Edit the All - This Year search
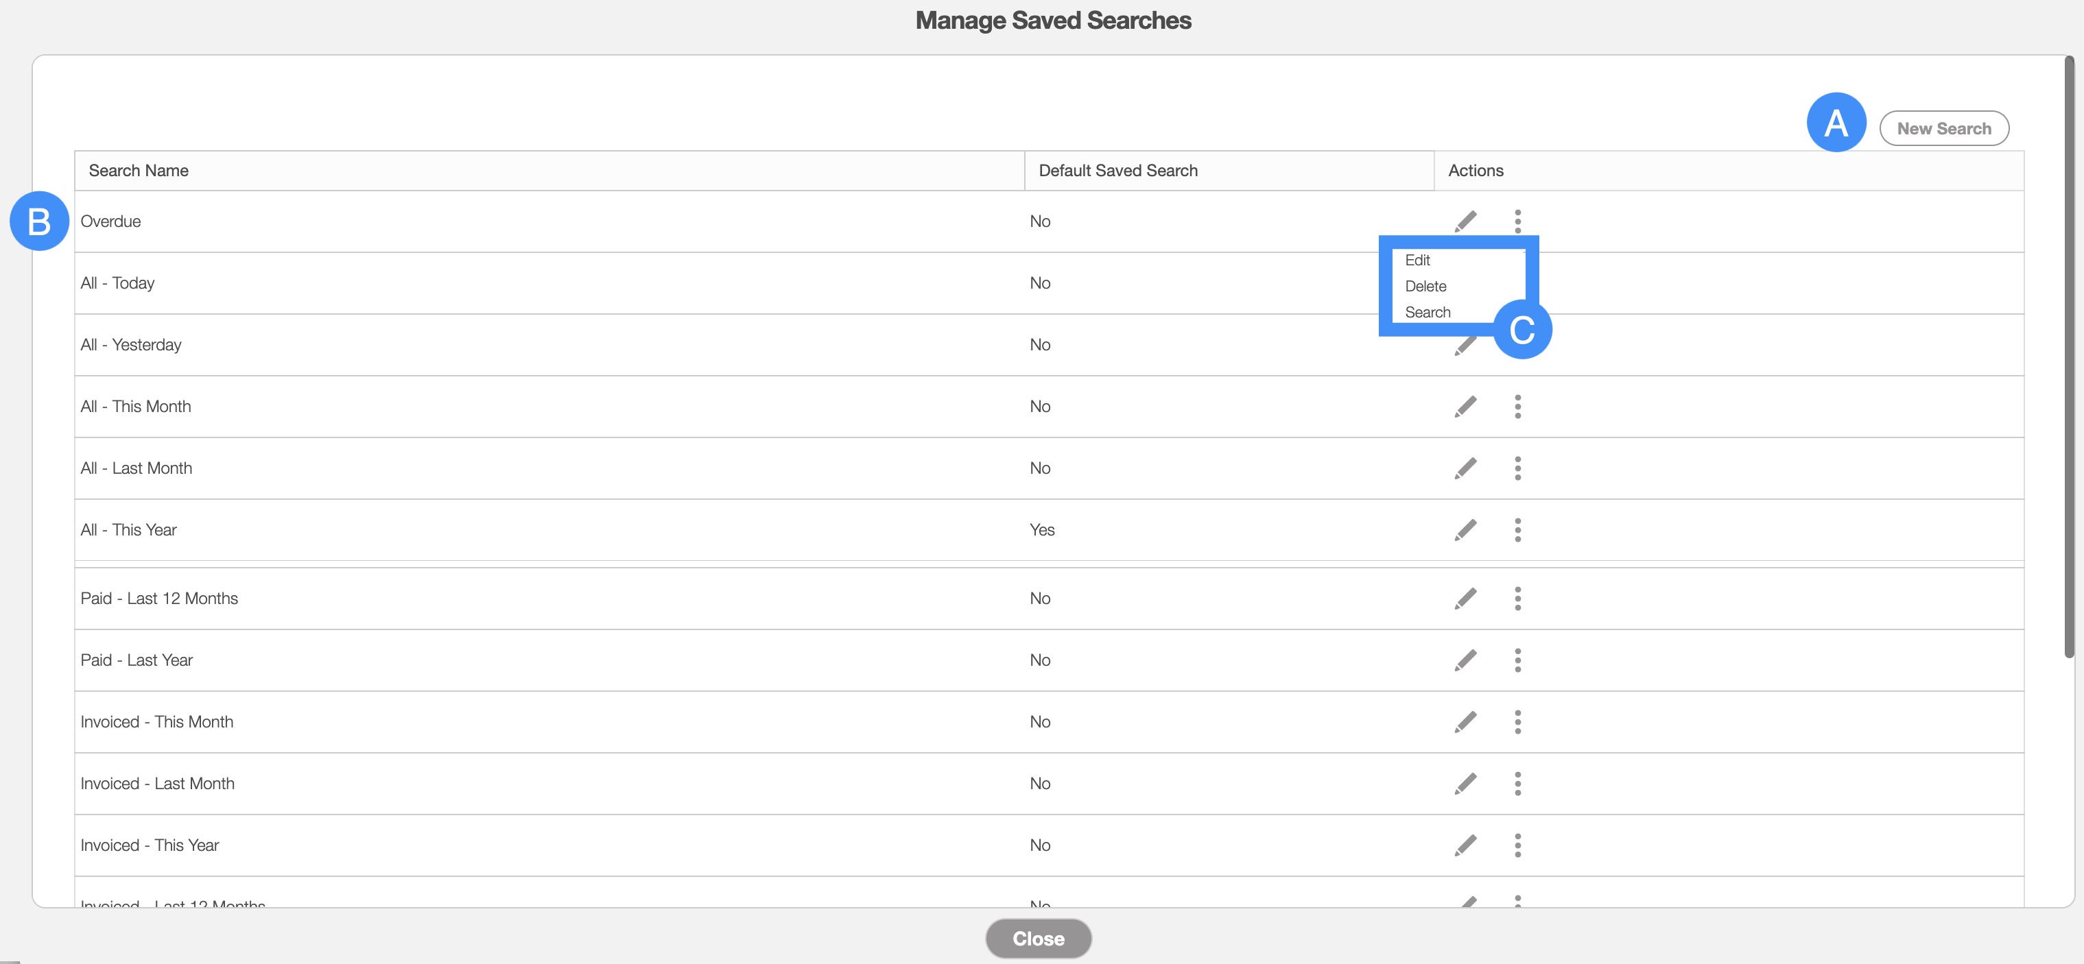The width and height of the screenshot is (2084, 964). point(1465,530)
